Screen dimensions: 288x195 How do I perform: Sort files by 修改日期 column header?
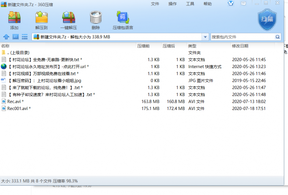pyautogui.click(x=240, y=46)
